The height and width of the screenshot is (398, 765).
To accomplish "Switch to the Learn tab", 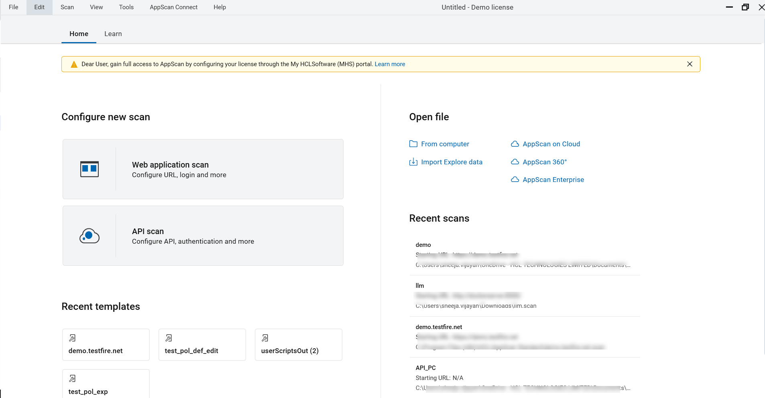I will point(113,34).
